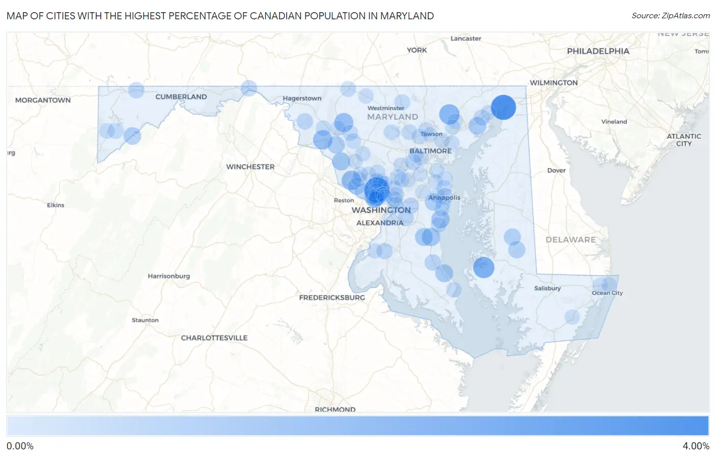Click the ATLANTIC CITY map label
The image size is (716, 457).
pyautogui.click(x=684, y=140)
